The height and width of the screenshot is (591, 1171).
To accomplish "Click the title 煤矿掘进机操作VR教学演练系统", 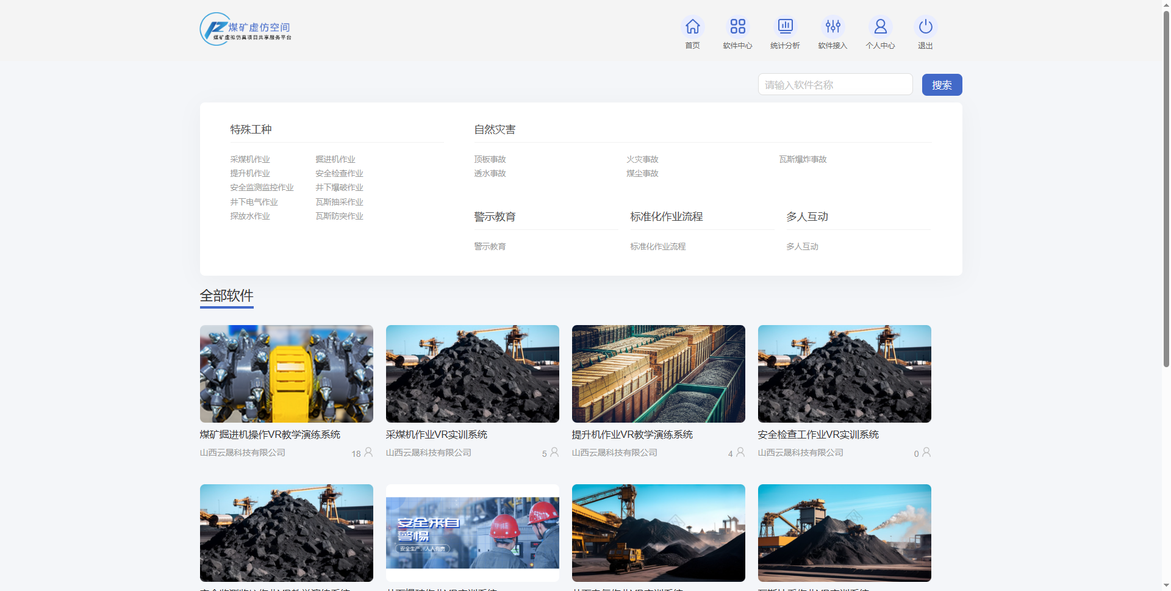I will point(270,434).
